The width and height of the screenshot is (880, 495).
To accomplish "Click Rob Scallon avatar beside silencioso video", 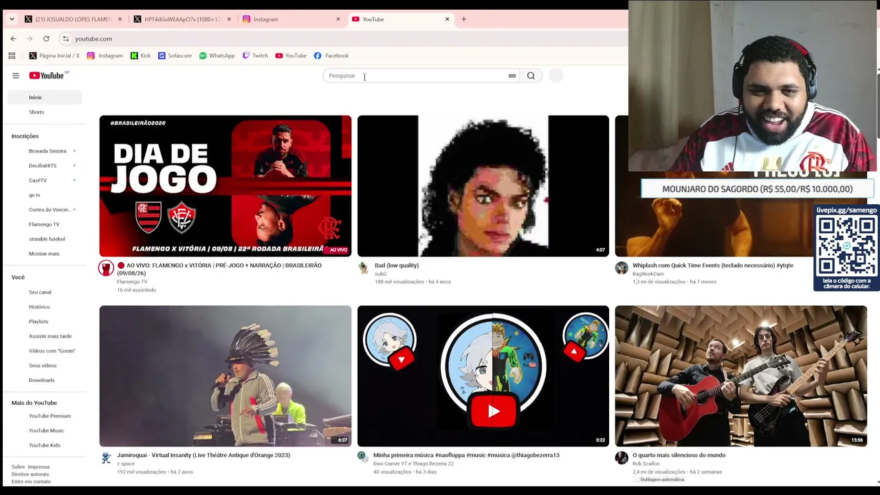I will pyautogui.click(x=621, y=458).
